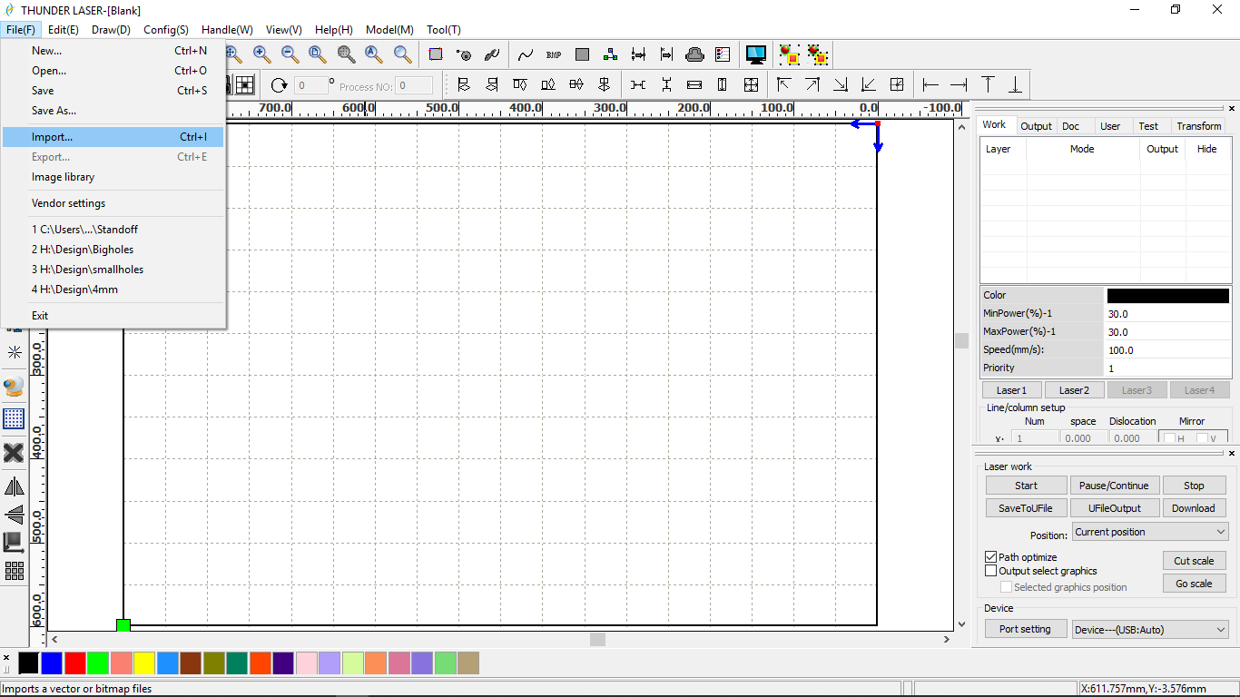Click the Start laser work button
Image resolution: width=1240 pixels, height=697 pixels.
click(1026, 486)
